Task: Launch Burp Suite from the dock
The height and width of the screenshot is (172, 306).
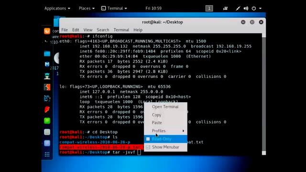Action: tap(47, 87)
